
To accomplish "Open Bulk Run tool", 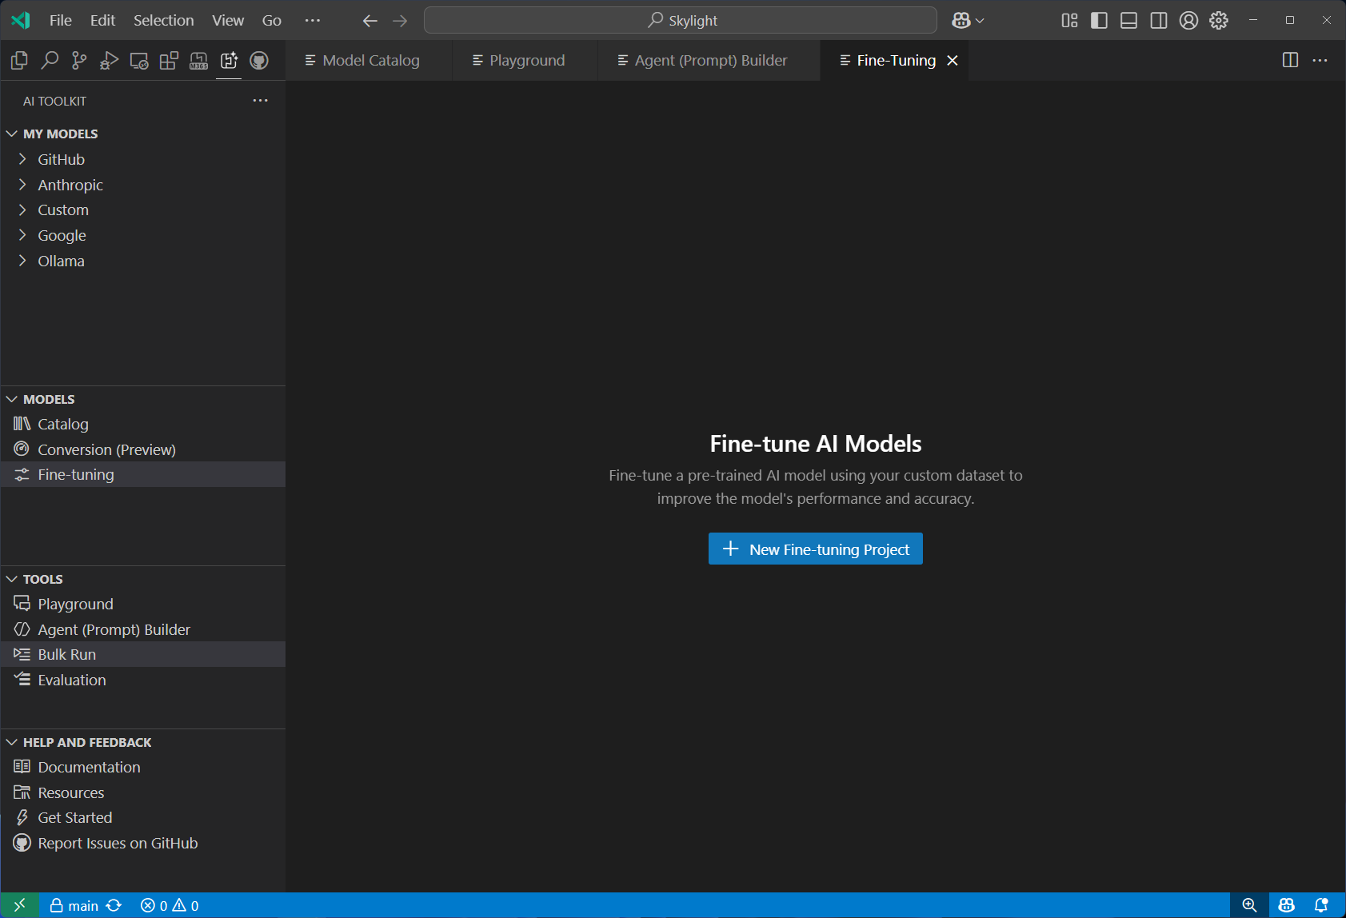I will click(143, 654).
